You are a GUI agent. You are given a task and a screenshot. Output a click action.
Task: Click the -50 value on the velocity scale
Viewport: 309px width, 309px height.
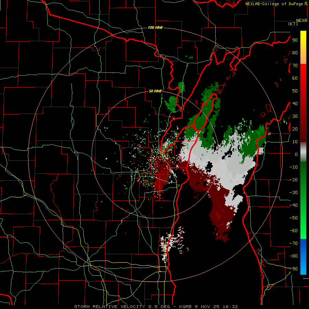pos(294,218)
